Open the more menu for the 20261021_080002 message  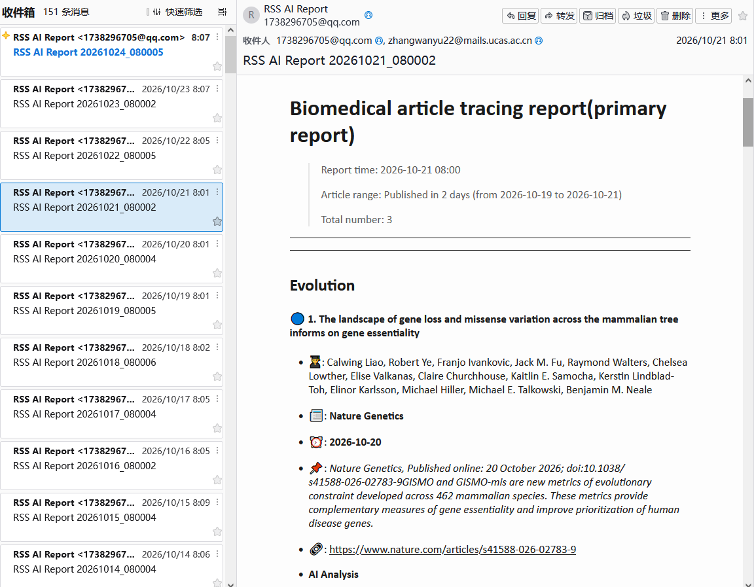[x=217, y=192]
